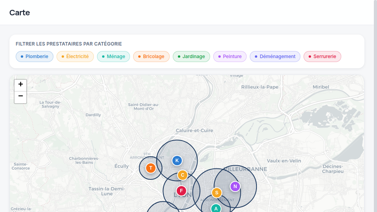This screenshot has height=212, width=377.
Task: Toggle the Électricité category filter
Action: [x=75, y=57]
